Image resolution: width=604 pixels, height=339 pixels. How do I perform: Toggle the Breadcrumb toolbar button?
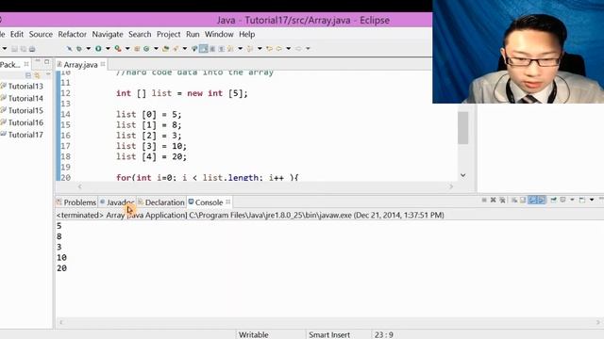pos(193,49)
